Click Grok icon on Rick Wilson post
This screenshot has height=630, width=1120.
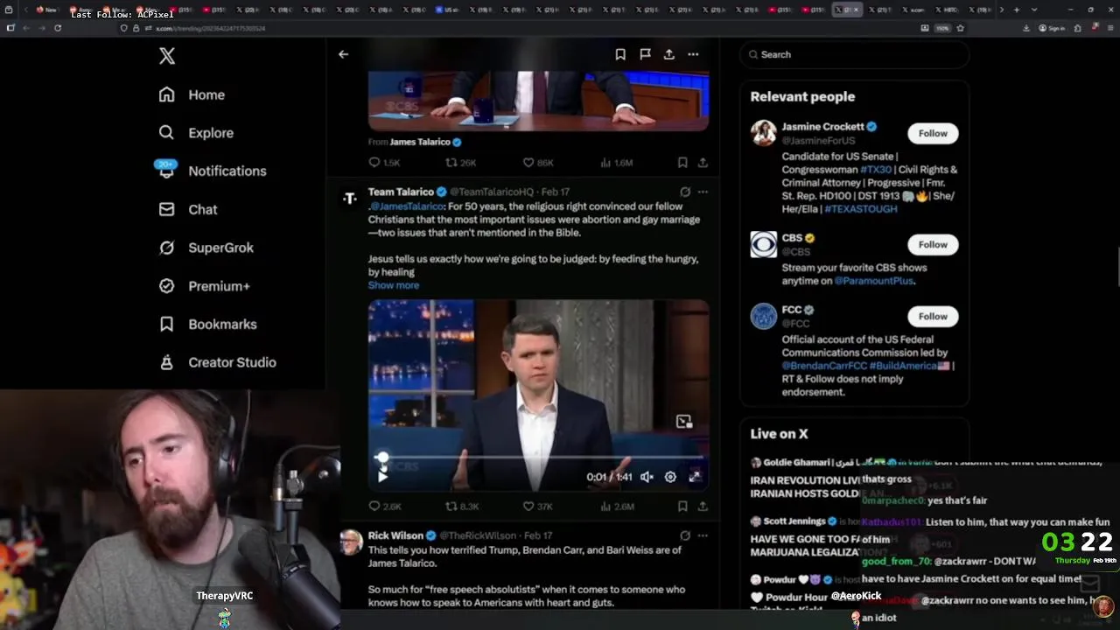click(685, 535)
